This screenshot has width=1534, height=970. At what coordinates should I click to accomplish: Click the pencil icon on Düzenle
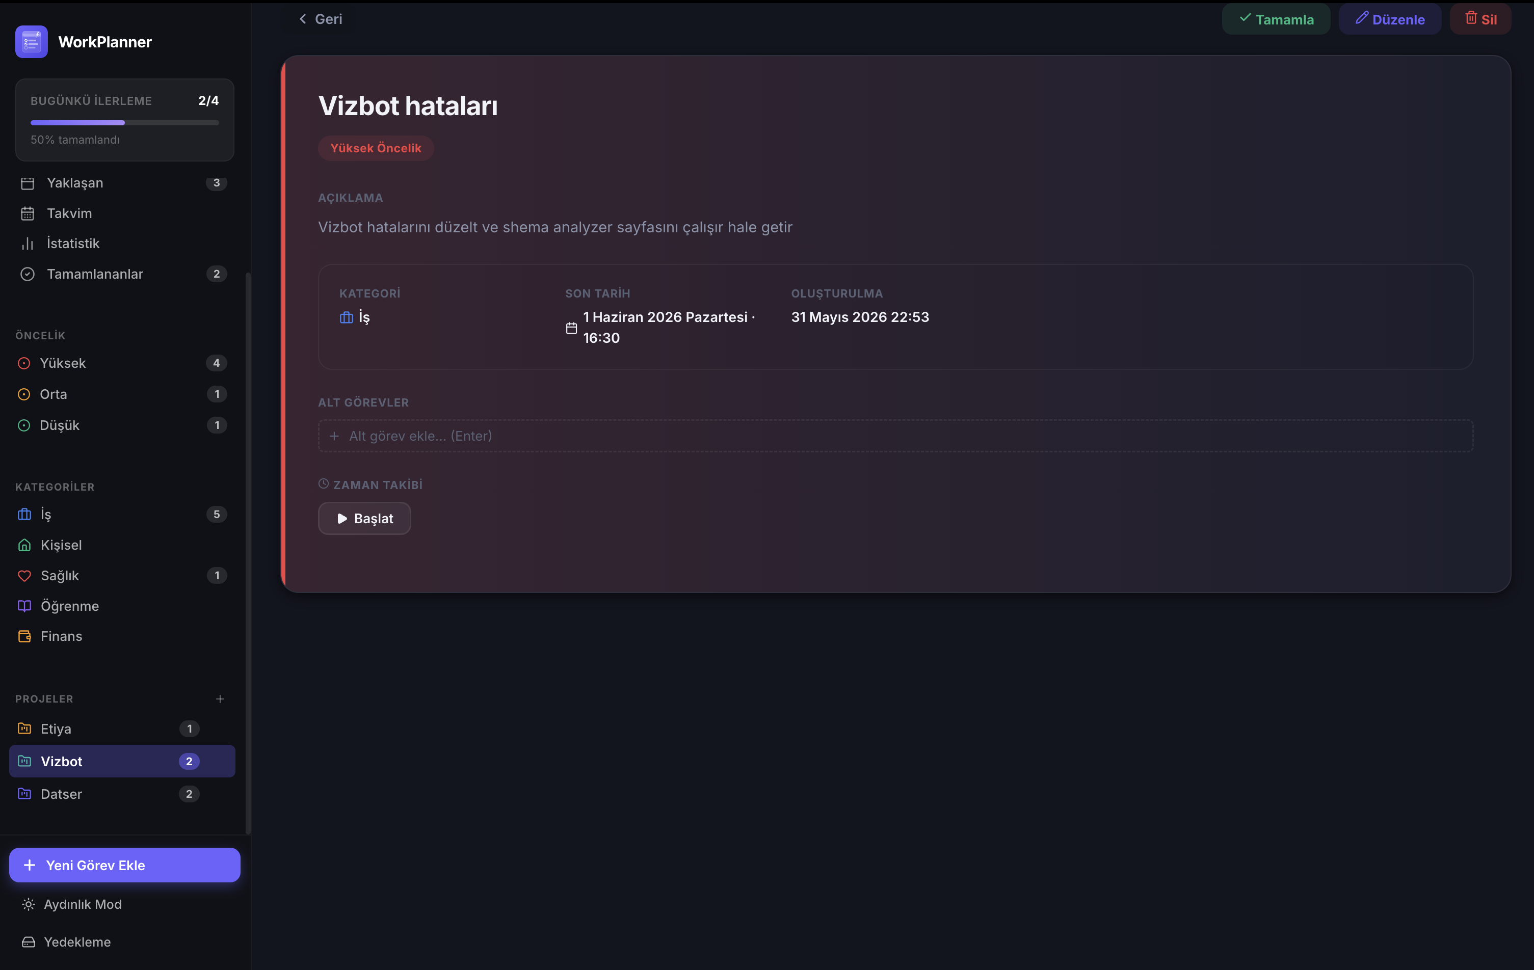tap(1361, 18)
